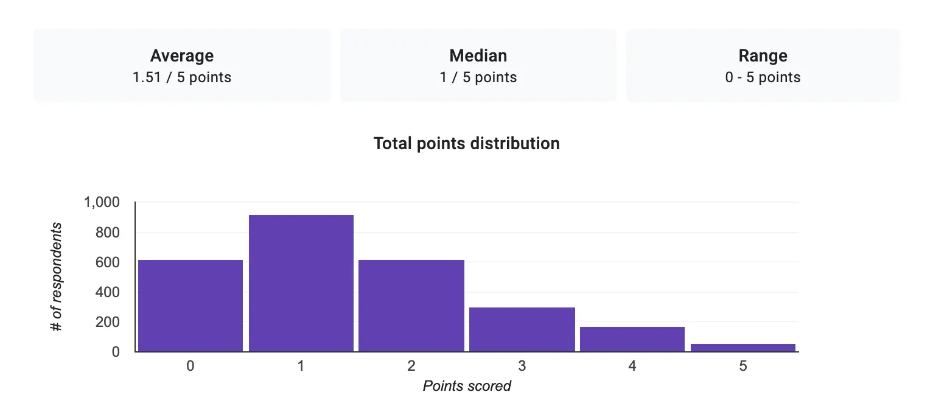933x414 pixels.
Task: Pick the bar for 4 points scored
Action: click(x=632, y=339)
